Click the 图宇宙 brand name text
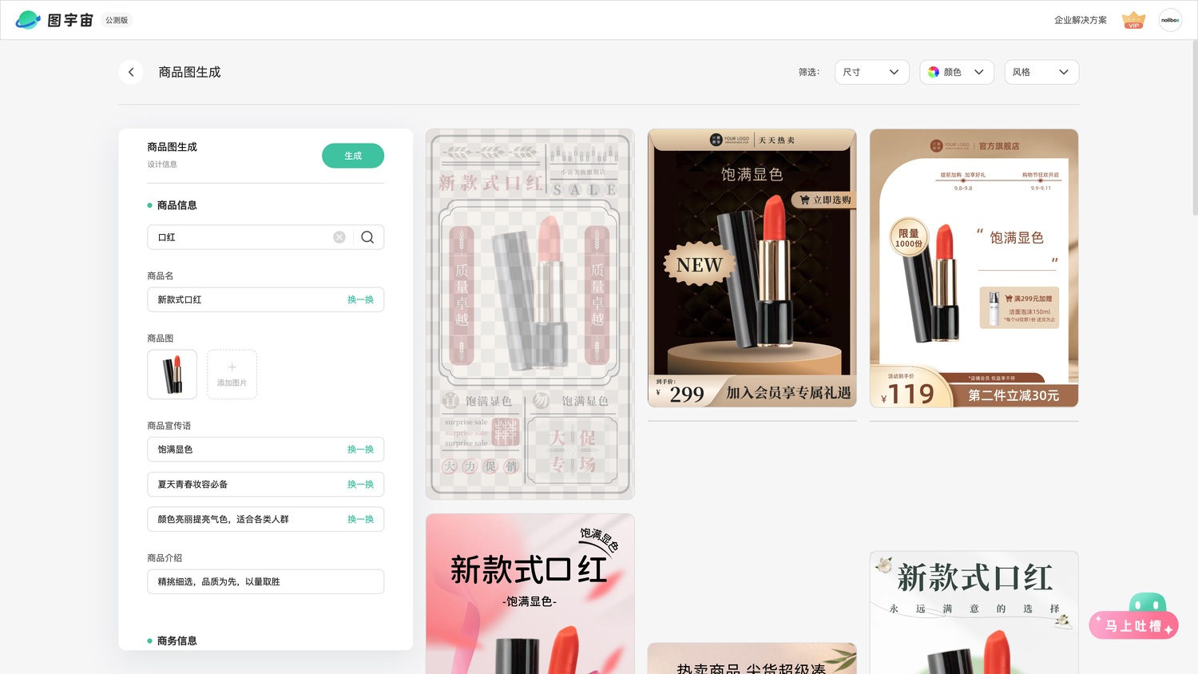Viewport: 1198px width, 674px height. click(x=70, y=20)
